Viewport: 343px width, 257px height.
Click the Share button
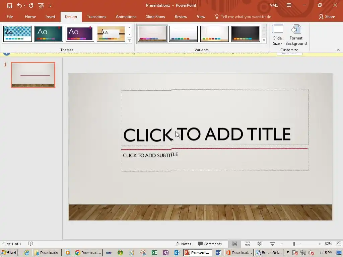point(327,17)
